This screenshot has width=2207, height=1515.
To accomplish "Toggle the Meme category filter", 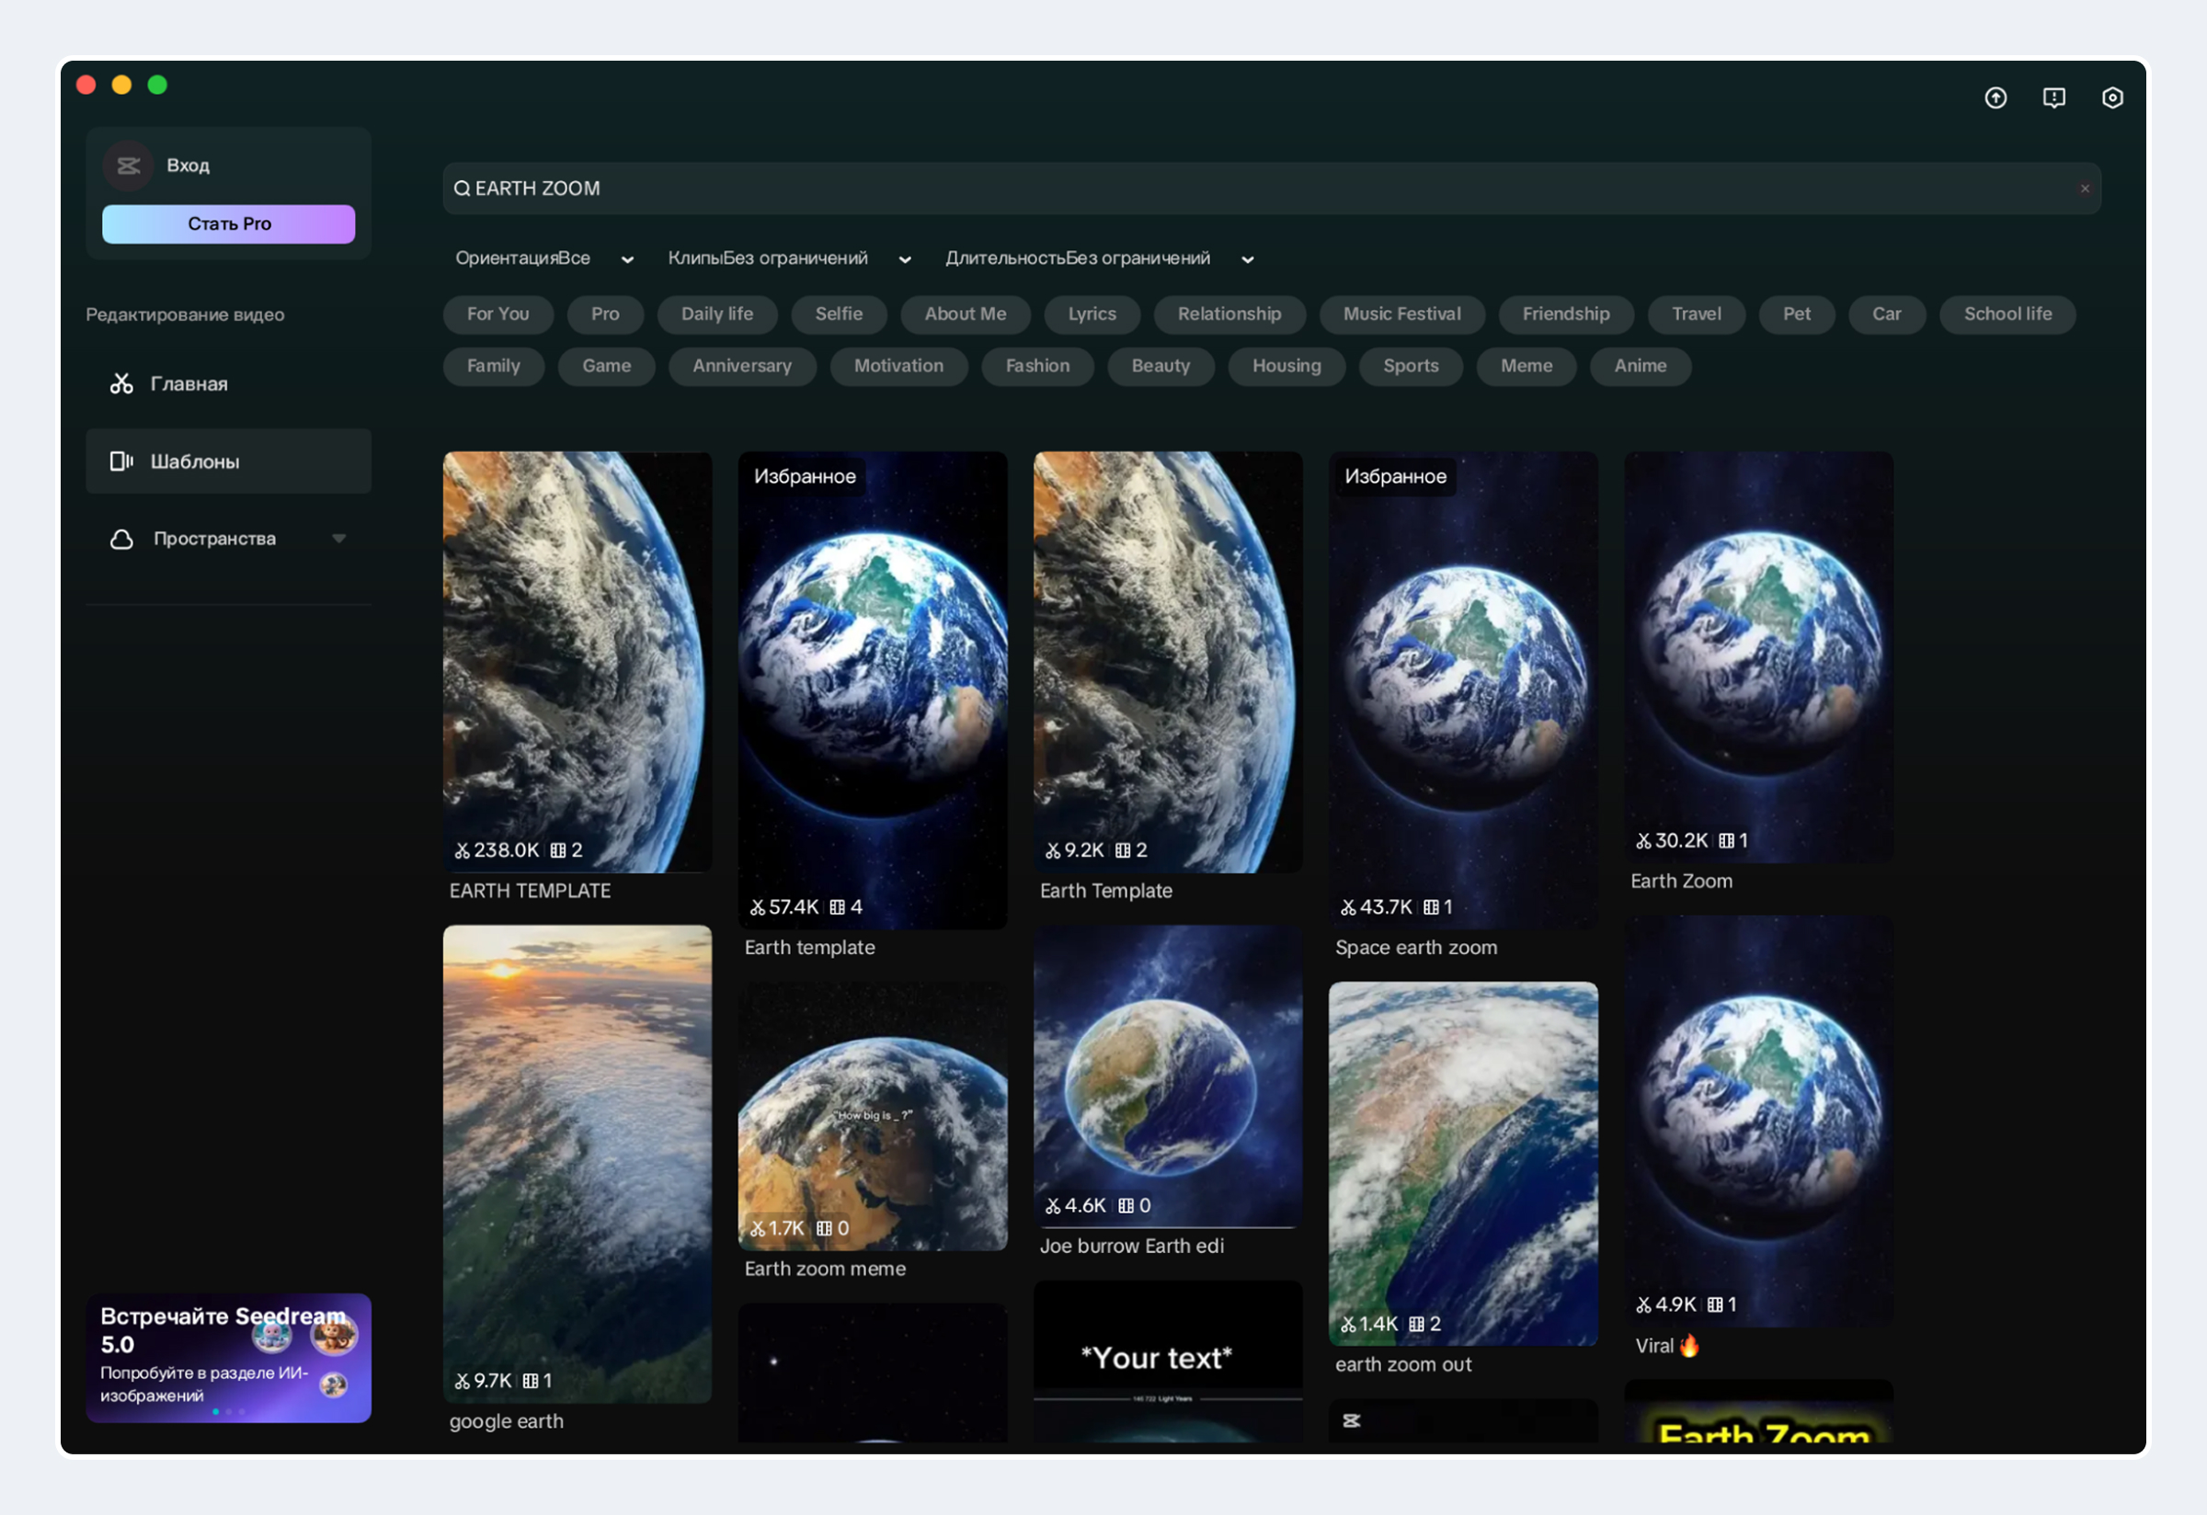I will 1526,367.
